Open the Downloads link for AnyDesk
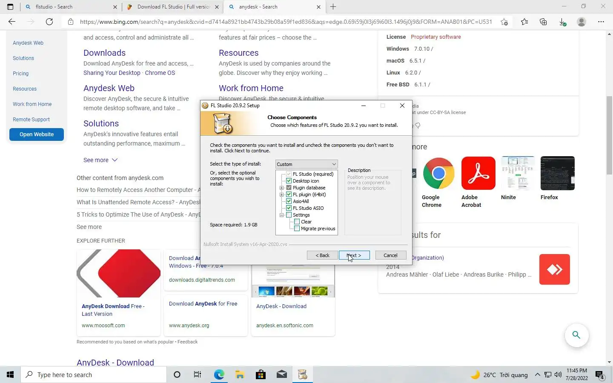This screenshot has height=383, width=613. [104, 53]
